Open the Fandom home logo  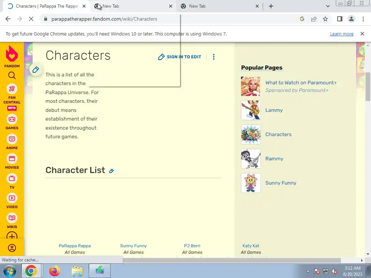click(x=12, y=56)
